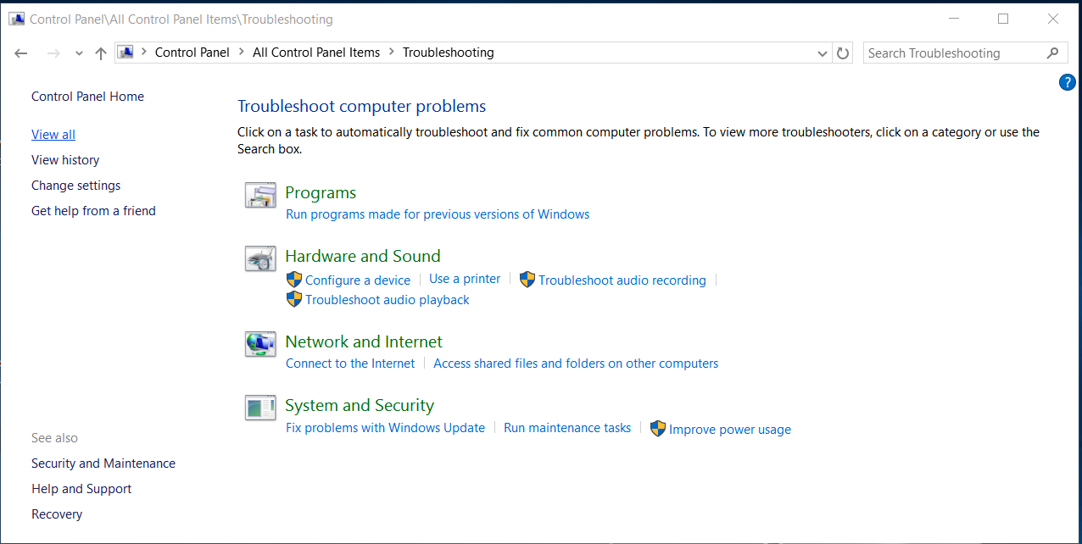Image resolution: width=1082 pixels, height=544 pixels.
Task: Open View all in the left pane
Action: tap(53, 135)
